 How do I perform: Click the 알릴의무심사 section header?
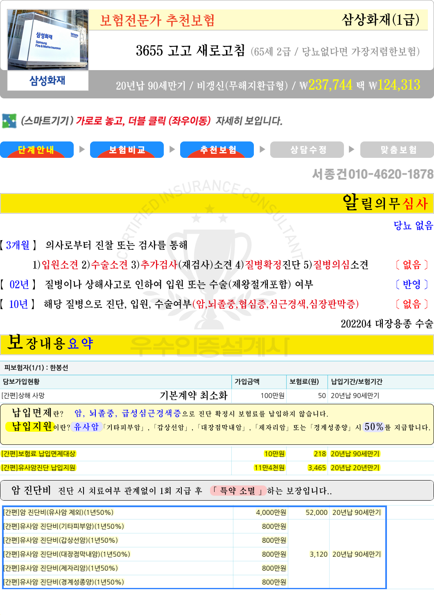pyautogui.click(x=217, y=203)
